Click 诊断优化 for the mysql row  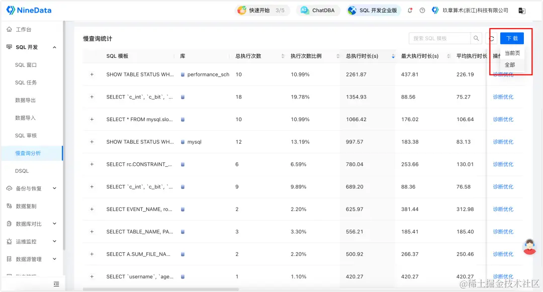pos(503,142)
